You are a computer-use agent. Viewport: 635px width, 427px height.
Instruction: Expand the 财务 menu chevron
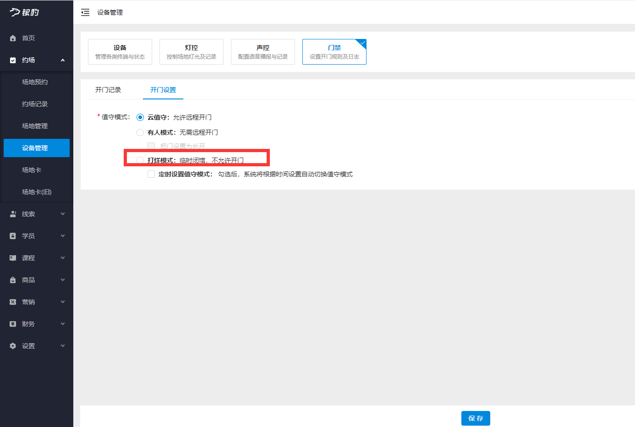coord(63,324)
